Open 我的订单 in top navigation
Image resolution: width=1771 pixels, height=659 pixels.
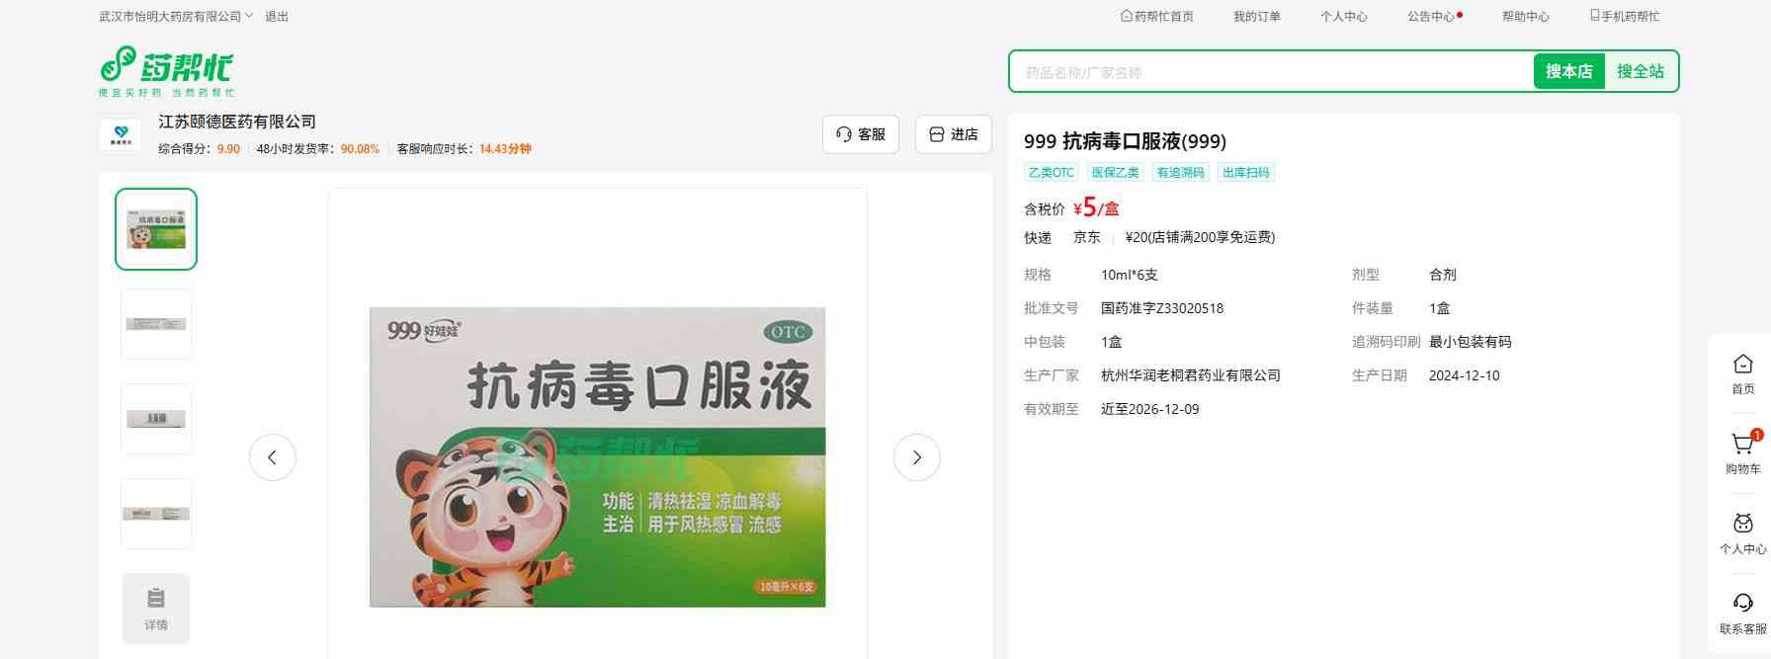pyautogui.click(x=1256, y=17)
